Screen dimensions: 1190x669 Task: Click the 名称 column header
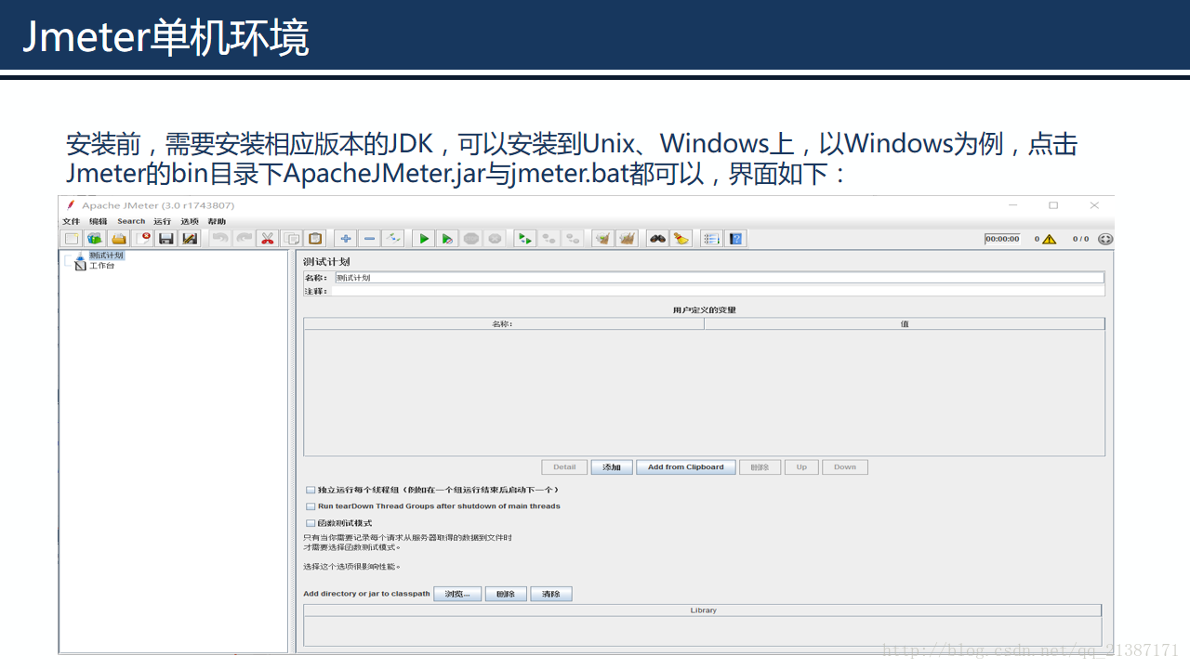point(503,324)
